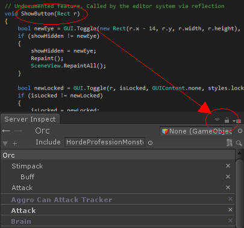Toggle the padlock lock icon
Screen dimensions: 244x228
(x=227, y=120)
